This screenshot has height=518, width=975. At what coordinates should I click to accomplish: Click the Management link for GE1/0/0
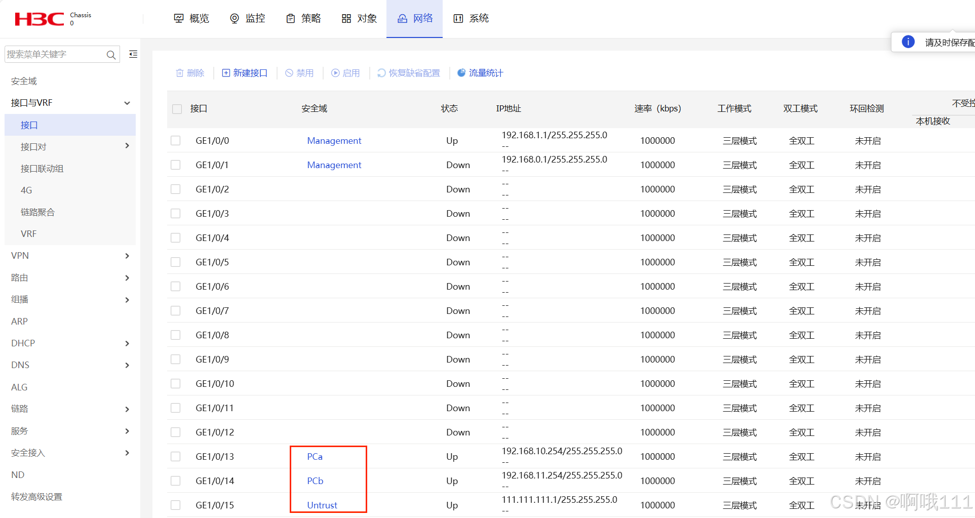334,140
